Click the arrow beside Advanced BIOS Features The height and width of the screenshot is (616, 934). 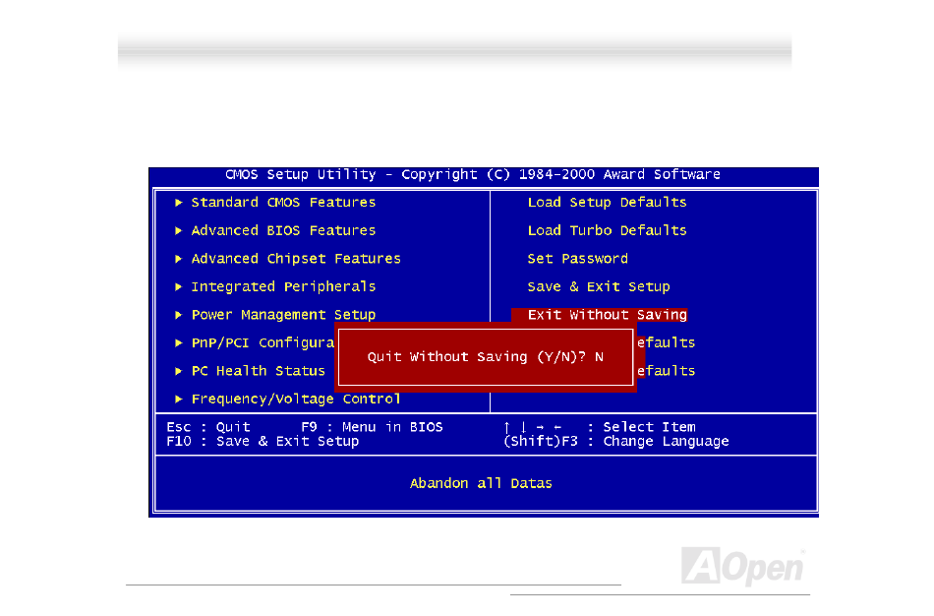tap(178, 231)
